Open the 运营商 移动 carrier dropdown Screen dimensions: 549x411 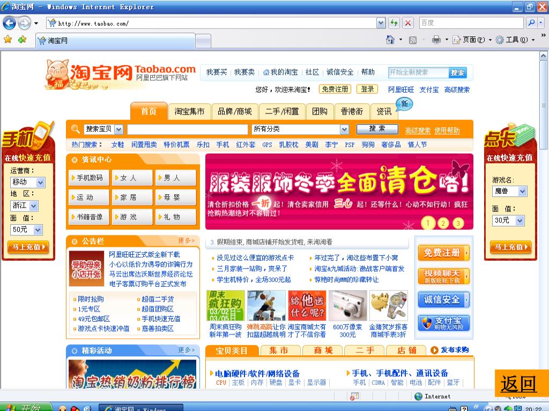pyautogui.click(x=41, y=182)
